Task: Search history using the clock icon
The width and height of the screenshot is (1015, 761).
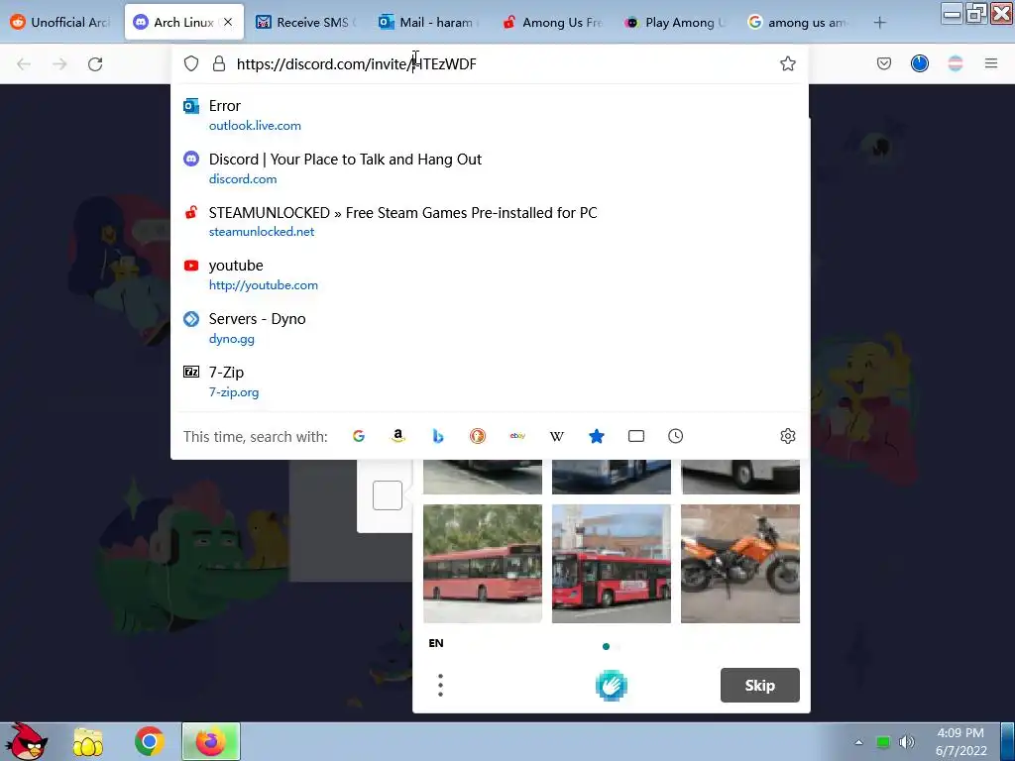Action: pos(675,436)
